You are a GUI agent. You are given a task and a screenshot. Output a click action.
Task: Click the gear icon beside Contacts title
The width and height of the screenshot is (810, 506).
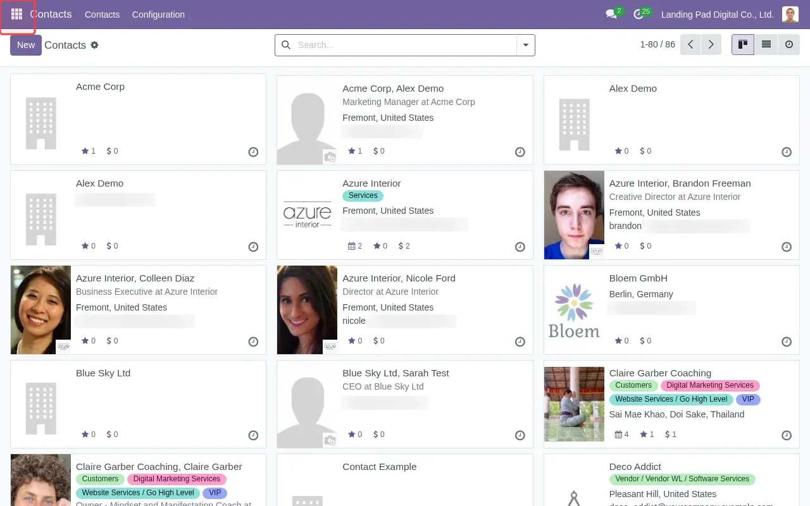point(94,45)
